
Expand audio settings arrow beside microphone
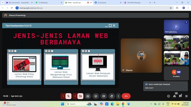(x=63, y=96)
